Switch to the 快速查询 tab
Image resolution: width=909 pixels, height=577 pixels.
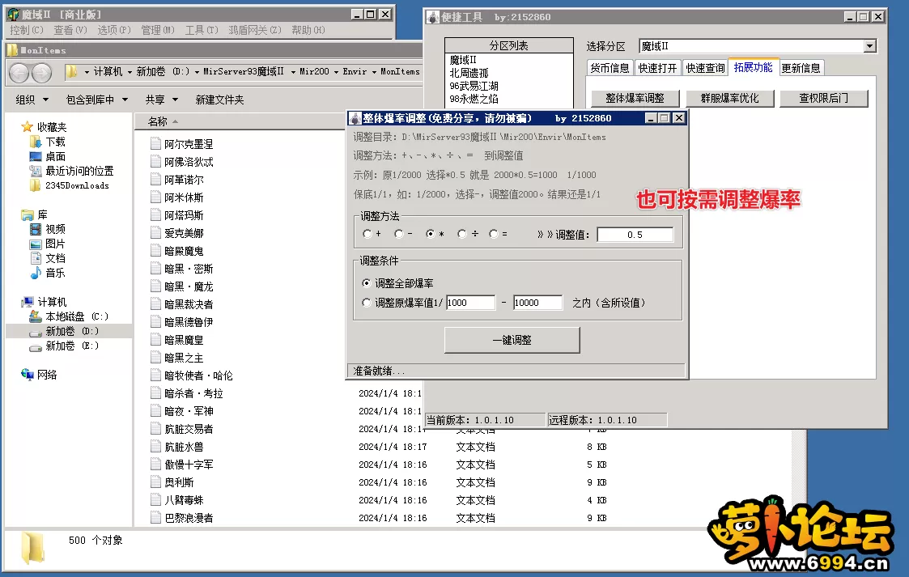(x=705, y=68)
